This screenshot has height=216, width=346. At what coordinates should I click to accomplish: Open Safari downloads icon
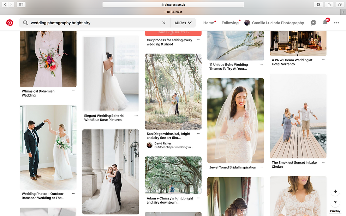point(318,4)
